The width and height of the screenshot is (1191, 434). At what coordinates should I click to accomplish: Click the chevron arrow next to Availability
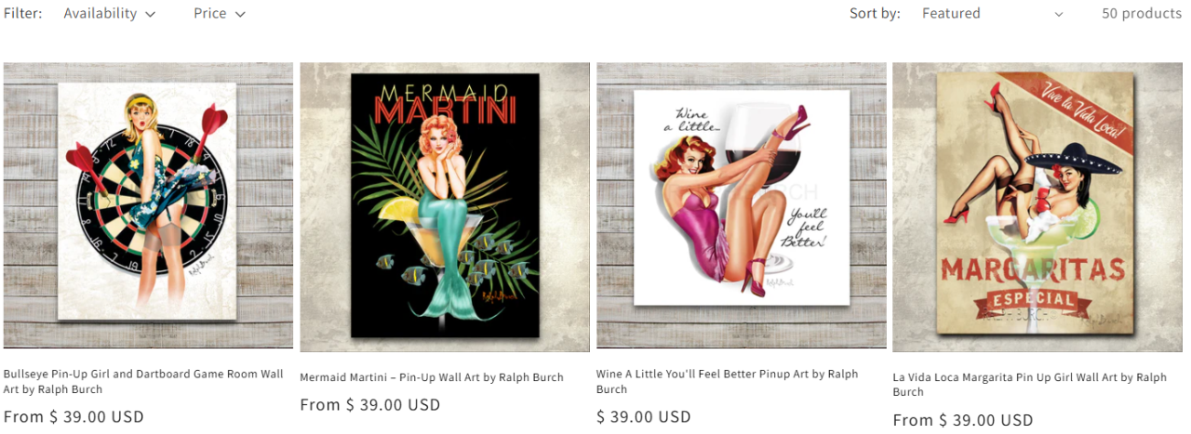click(x=151, y=15)
